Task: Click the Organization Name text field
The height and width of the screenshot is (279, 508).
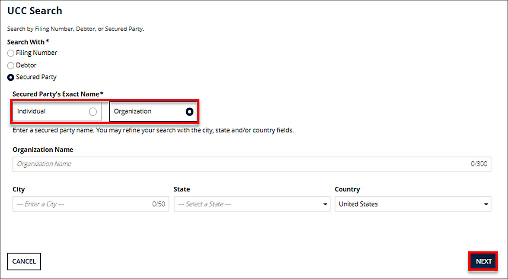Action: pyautogui.click(x=242, y=164)
